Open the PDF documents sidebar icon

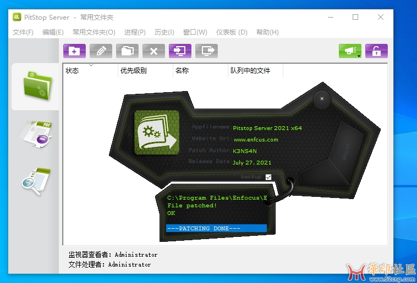tap(36, 135)
